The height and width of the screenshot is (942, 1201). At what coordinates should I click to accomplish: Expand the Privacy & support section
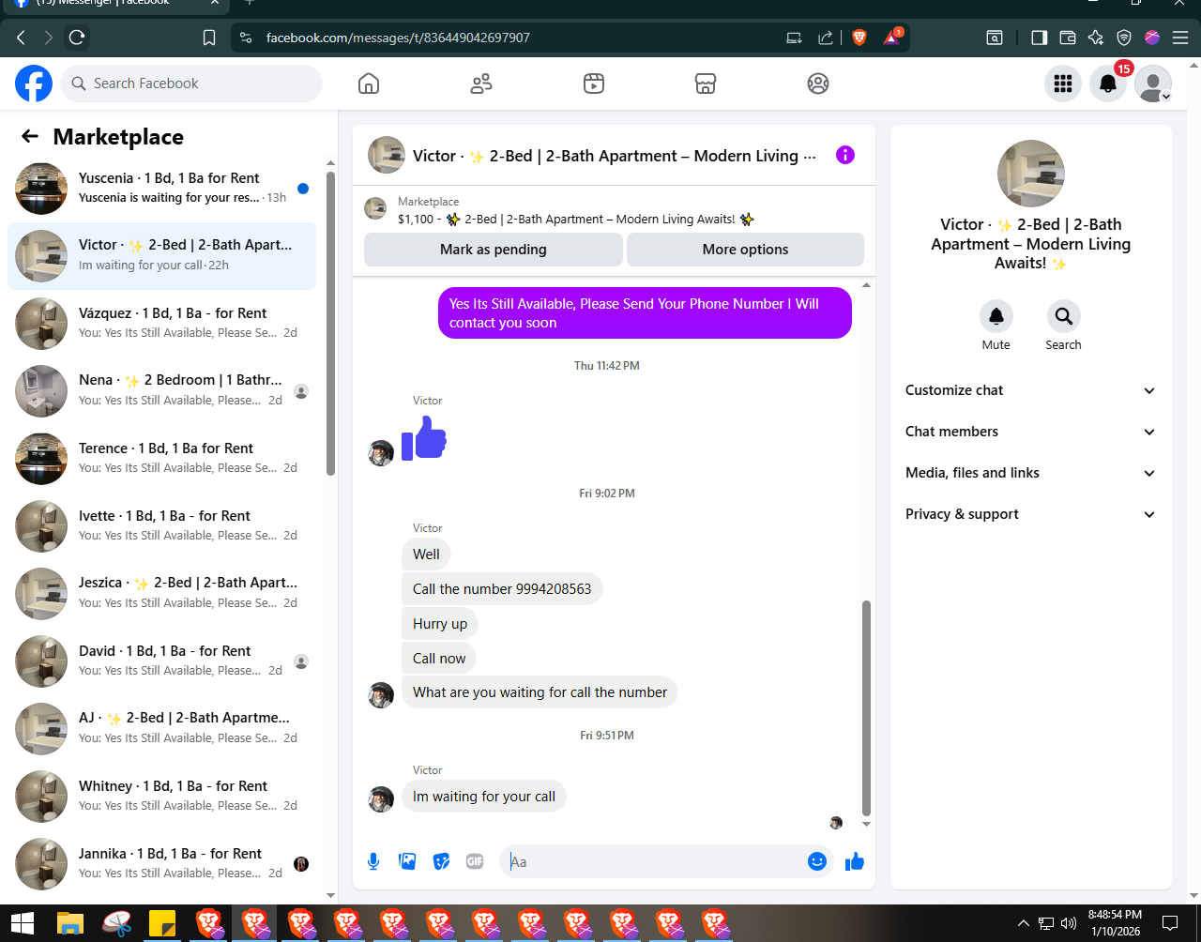1030,514
